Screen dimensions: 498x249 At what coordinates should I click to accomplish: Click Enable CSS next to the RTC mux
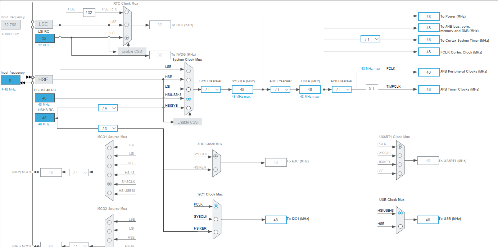tap(132, 51)
